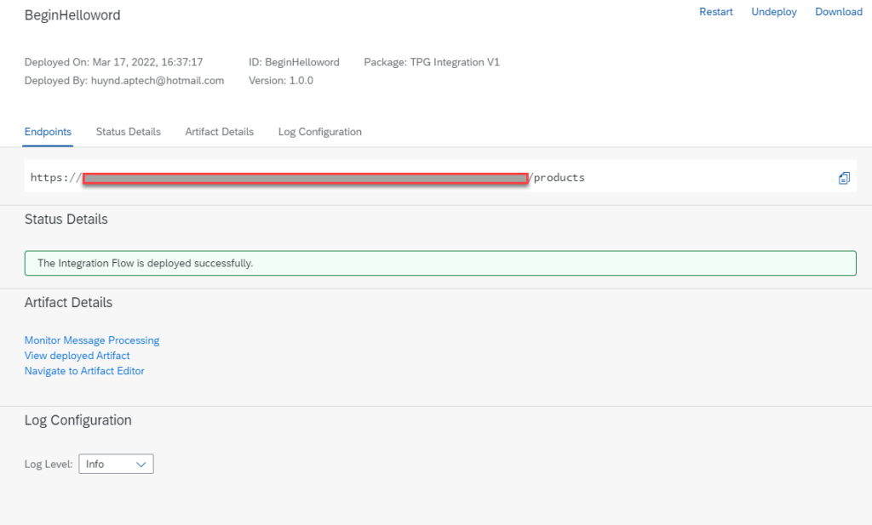The height and width of the screenshot is (525, 872).
Task: Follow the View deployed Artifact link
Action: [x=77, y=356]
